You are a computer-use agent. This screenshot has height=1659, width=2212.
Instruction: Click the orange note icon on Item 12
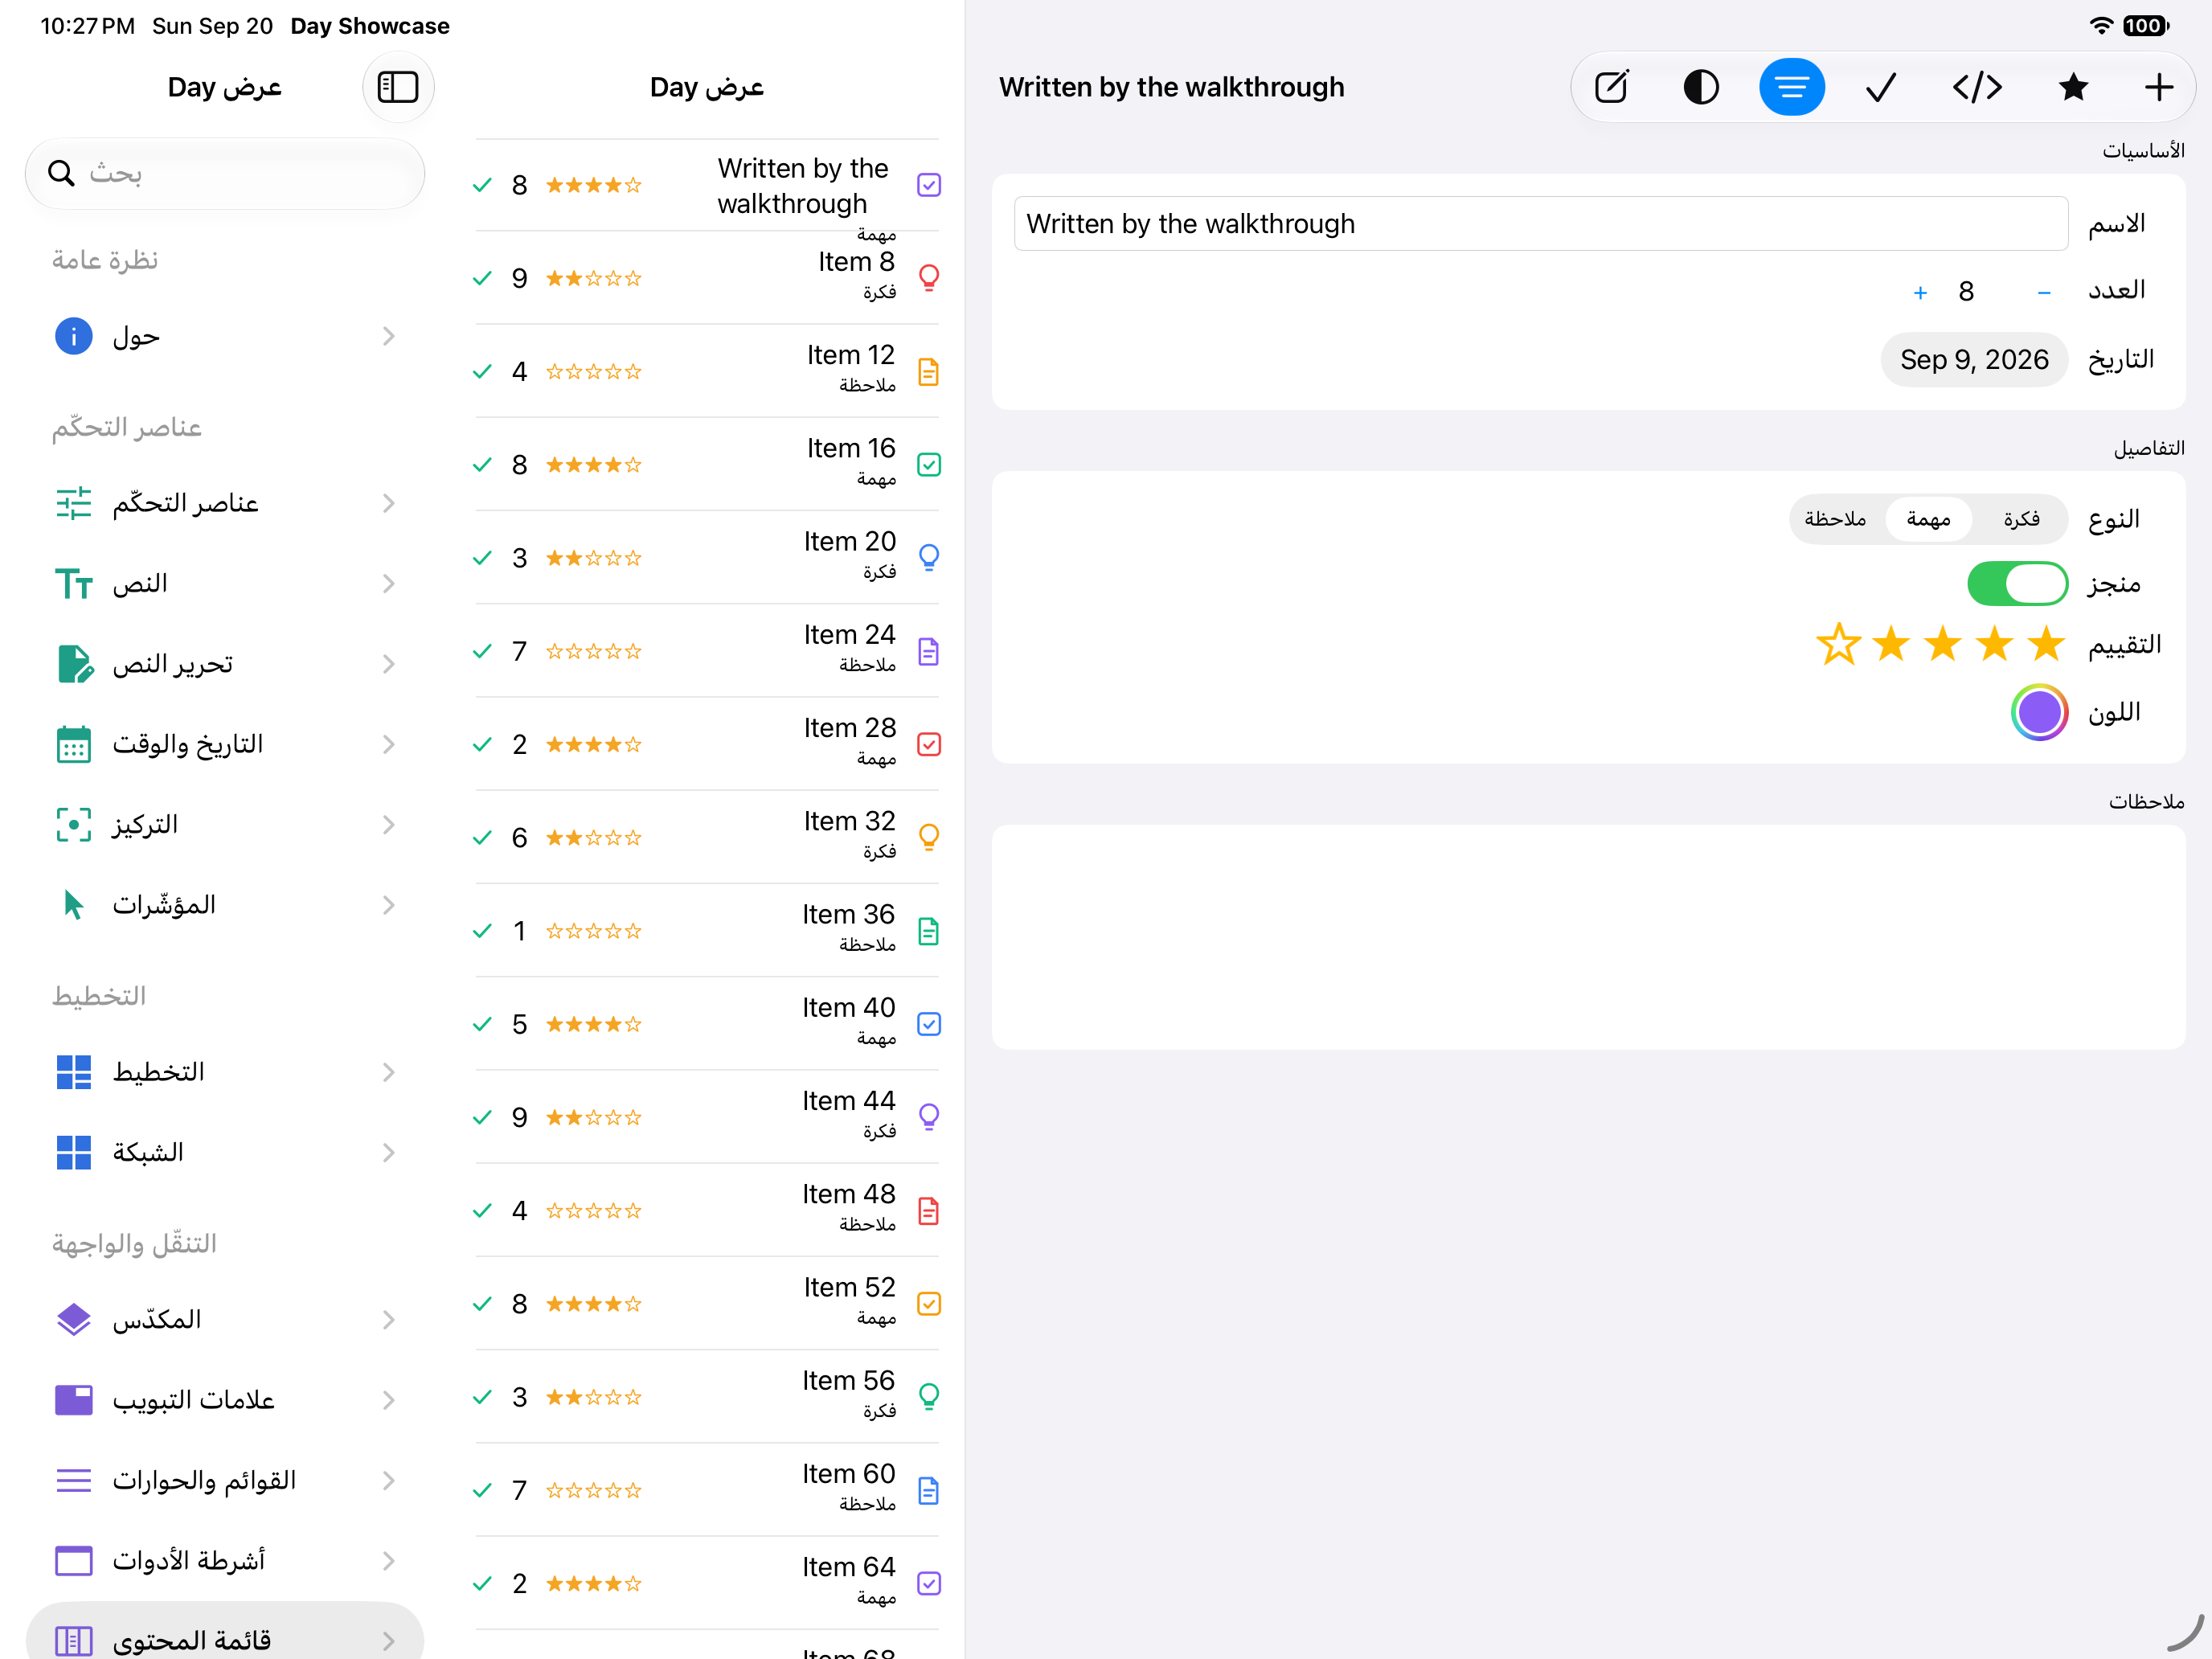pyautogui.click(x=928, y=371)
